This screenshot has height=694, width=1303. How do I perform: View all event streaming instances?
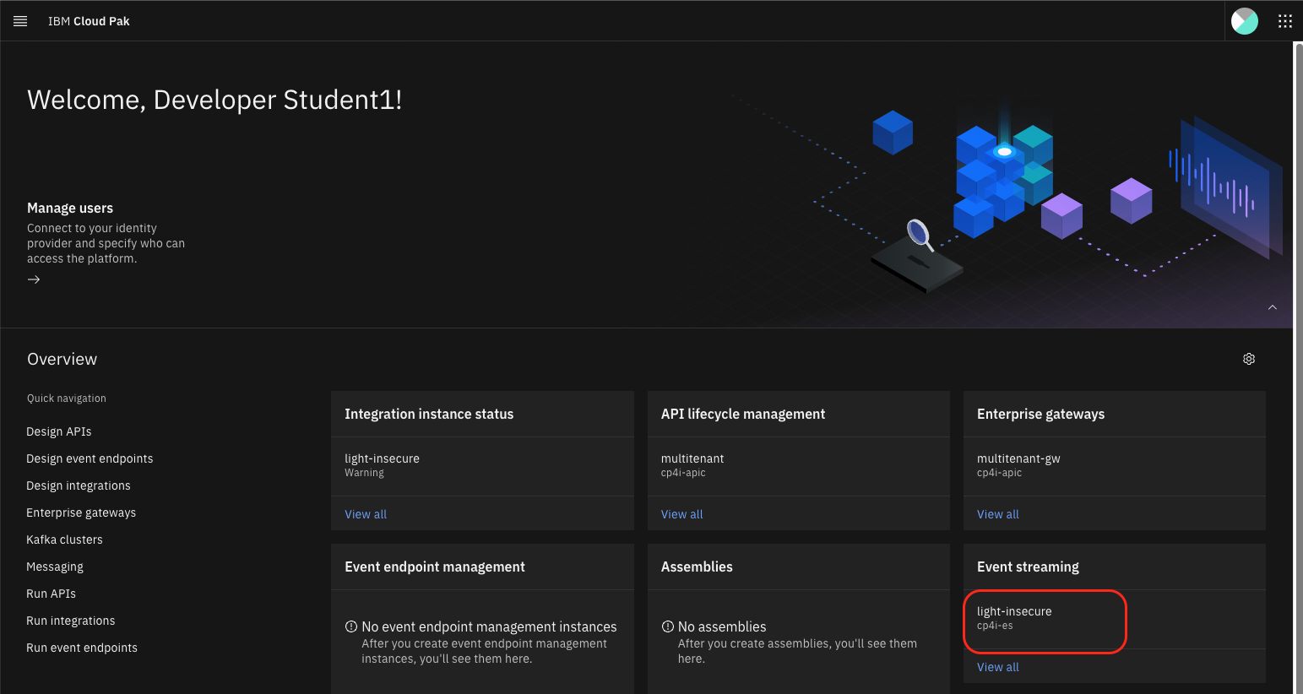(998, 667)
